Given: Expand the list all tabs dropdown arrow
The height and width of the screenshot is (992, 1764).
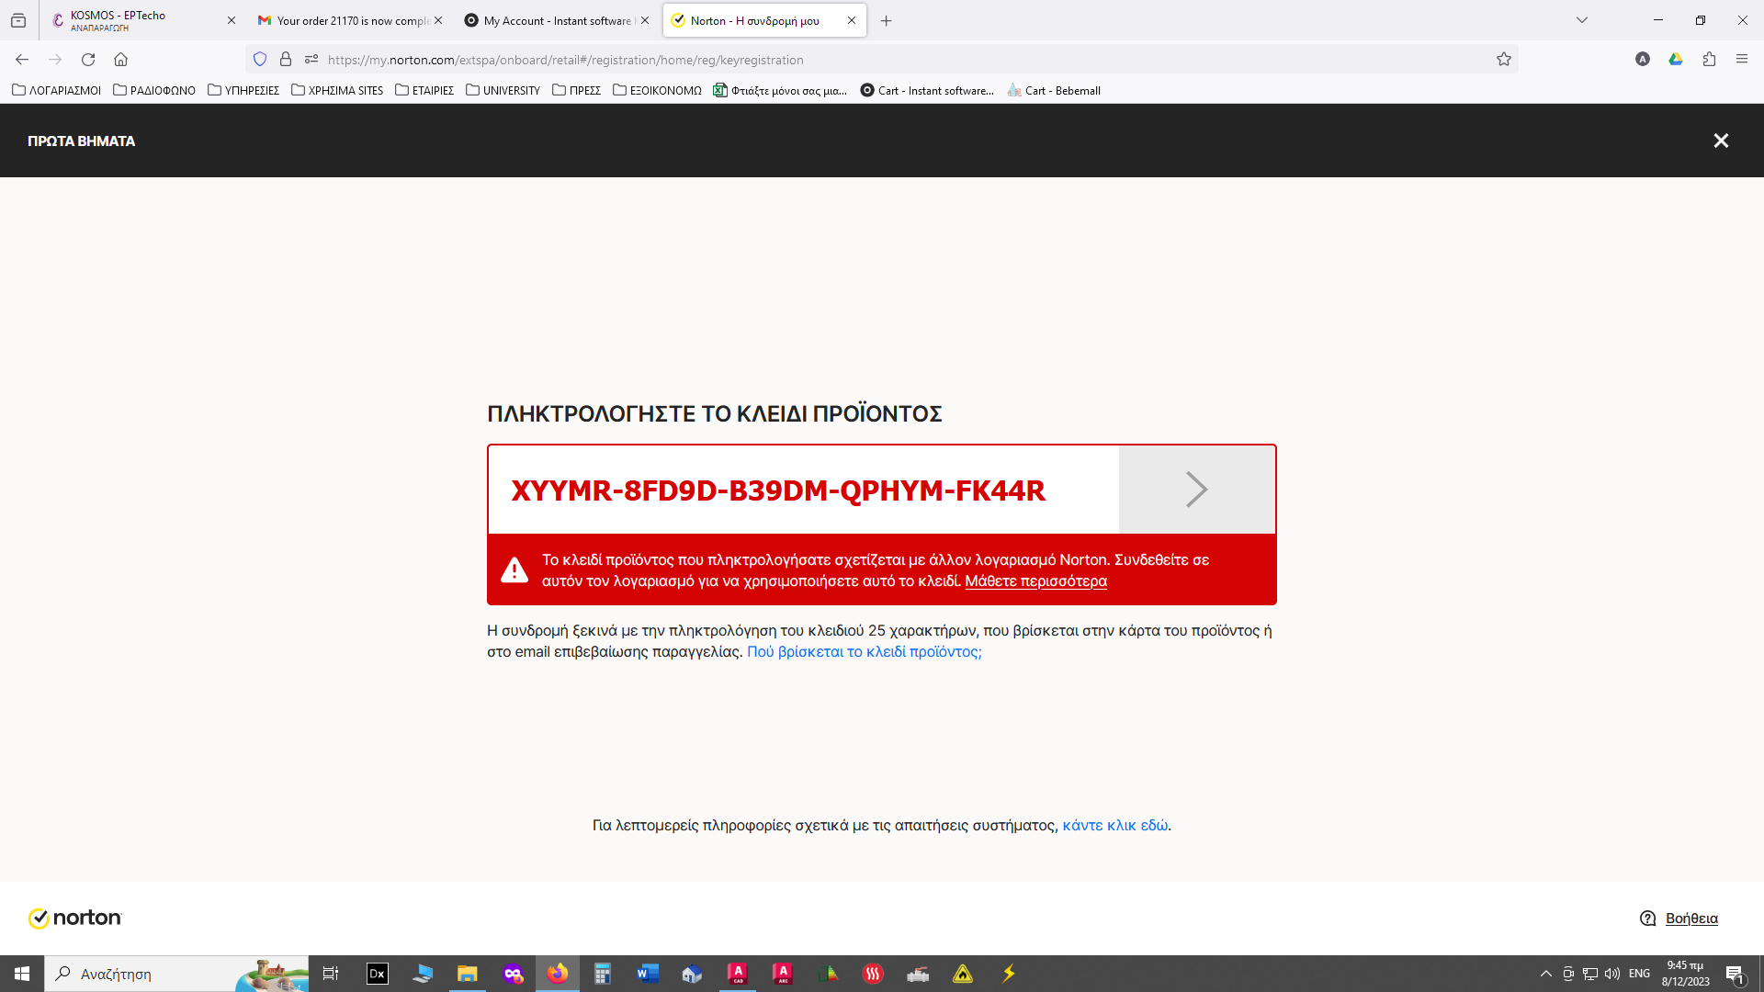Looking at the screenshot, I should [x=1581, y=20].
